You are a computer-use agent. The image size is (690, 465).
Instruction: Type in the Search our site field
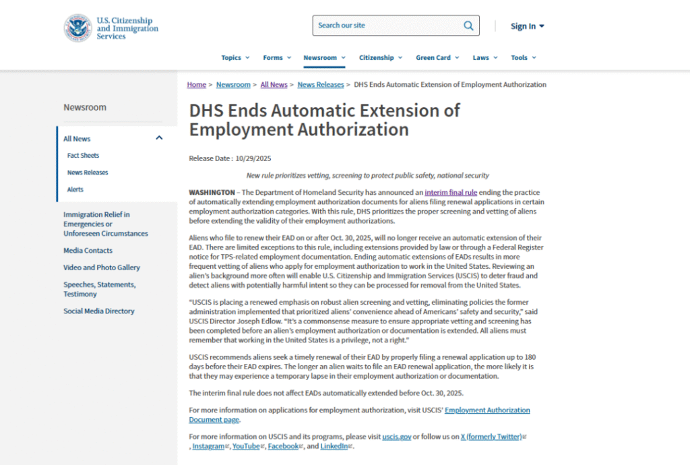pyautogui.click(x=387, y=26)
